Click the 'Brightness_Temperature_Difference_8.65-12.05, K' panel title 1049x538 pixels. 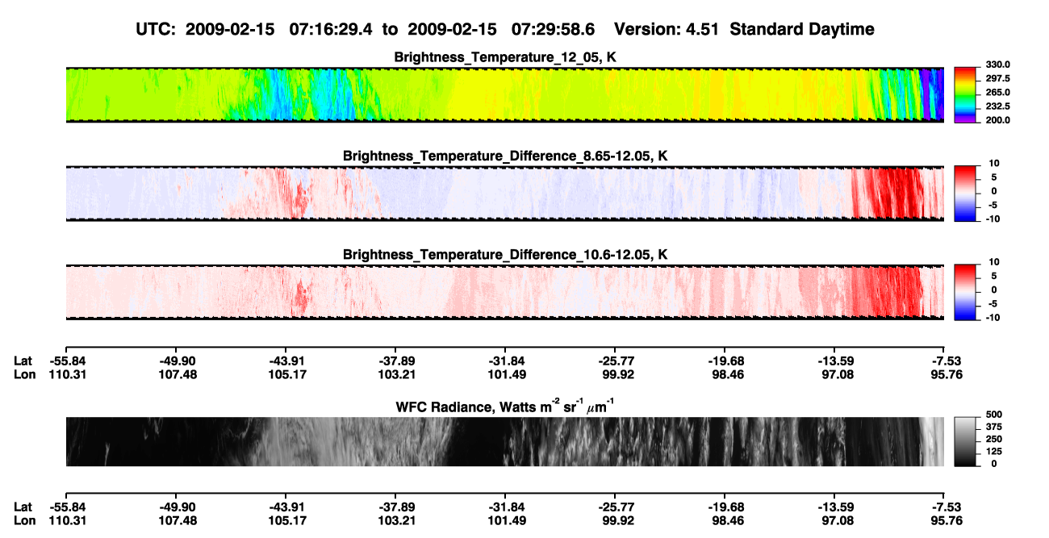(x=505, y=156)
